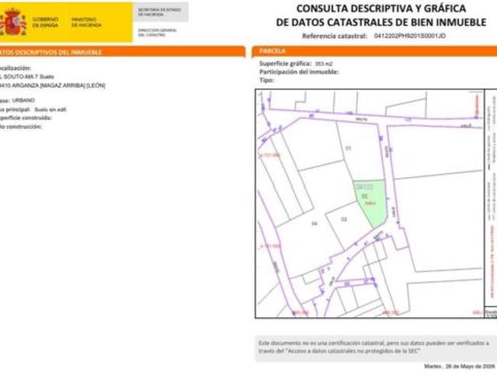Select the "URBANO" class value

(x=23, y=100)
